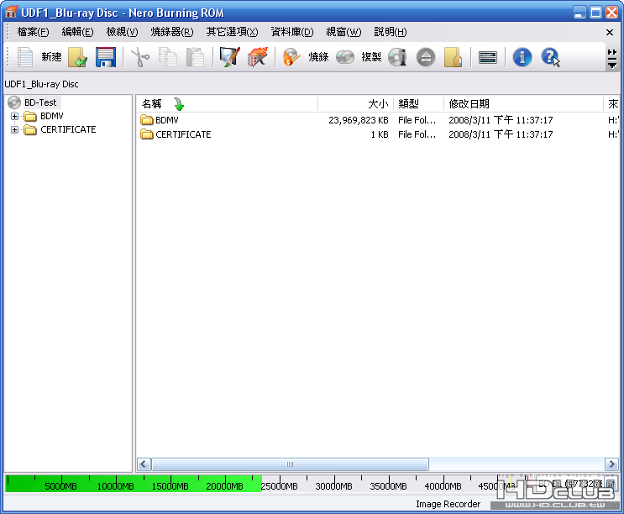Select the CERTIFICATE folder in file list
This screenshot has height=514, width=624.
pyautogui.click(x=183, y=134)
